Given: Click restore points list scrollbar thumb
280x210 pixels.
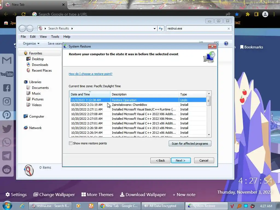Looking at the screenshot, I should point(209,101).
